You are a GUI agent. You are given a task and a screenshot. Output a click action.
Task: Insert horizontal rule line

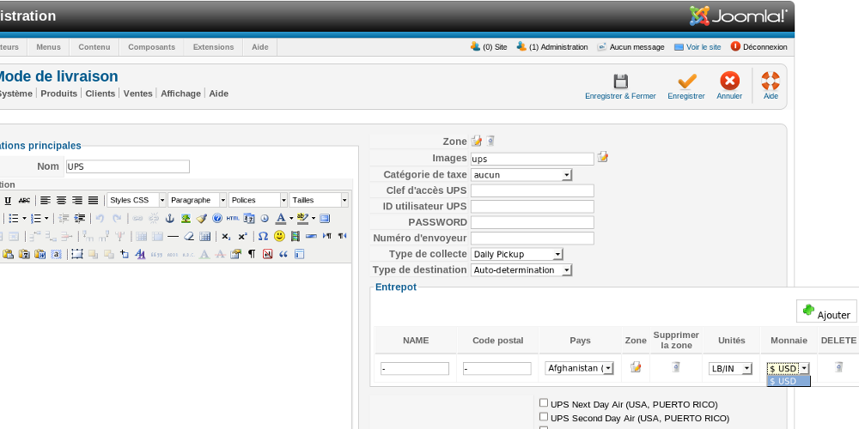(174, 237)
